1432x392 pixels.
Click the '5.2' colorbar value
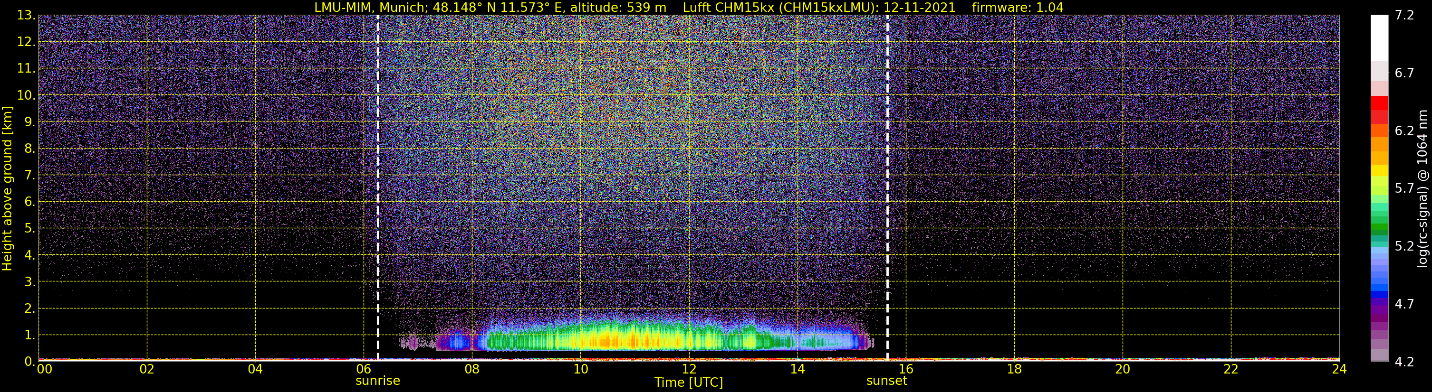point(1404,246)
